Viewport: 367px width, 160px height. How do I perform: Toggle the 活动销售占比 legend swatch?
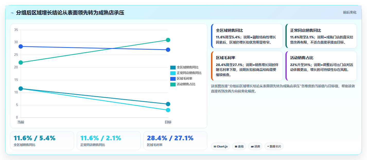click(x=173, y=84)
